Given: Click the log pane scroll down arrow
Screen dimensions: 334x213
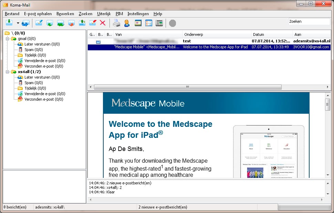Looking at the screenshot, I should pos(327,194).
